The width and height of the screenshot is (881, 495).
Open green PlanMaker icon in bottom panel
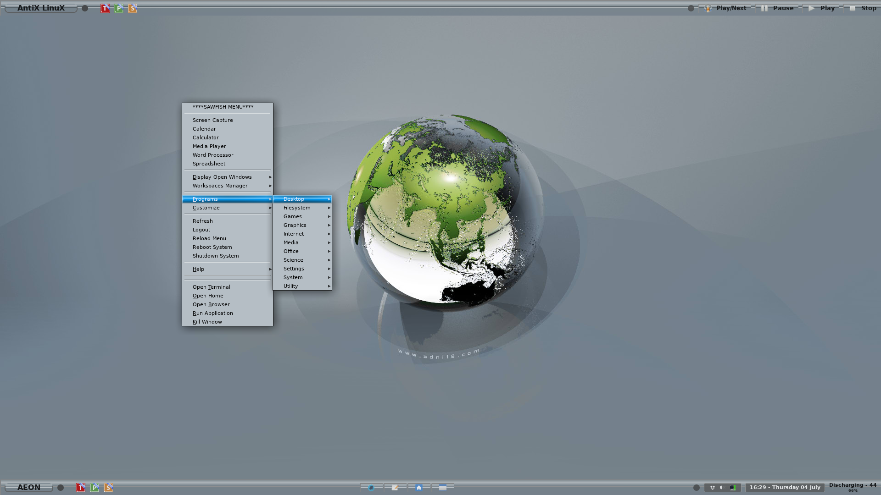pos(95,488)
